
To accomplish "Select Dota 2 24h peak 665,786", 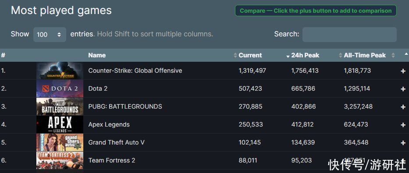I will (303, 88).
